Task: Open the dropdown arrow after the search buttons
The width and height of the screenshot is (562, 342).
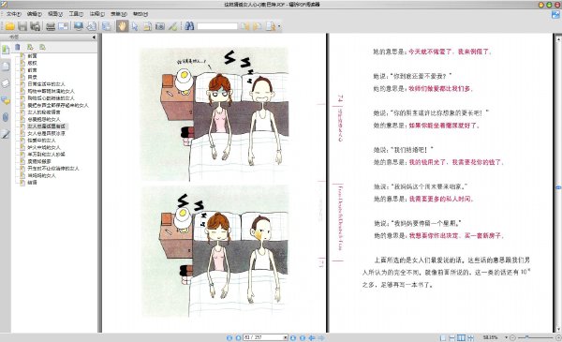Action: point(279,26)
